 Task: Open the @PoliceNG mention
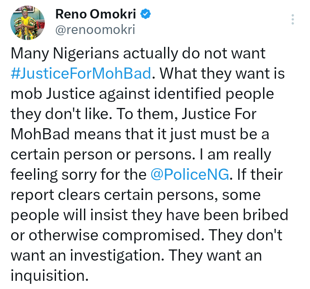click(190, 175)
